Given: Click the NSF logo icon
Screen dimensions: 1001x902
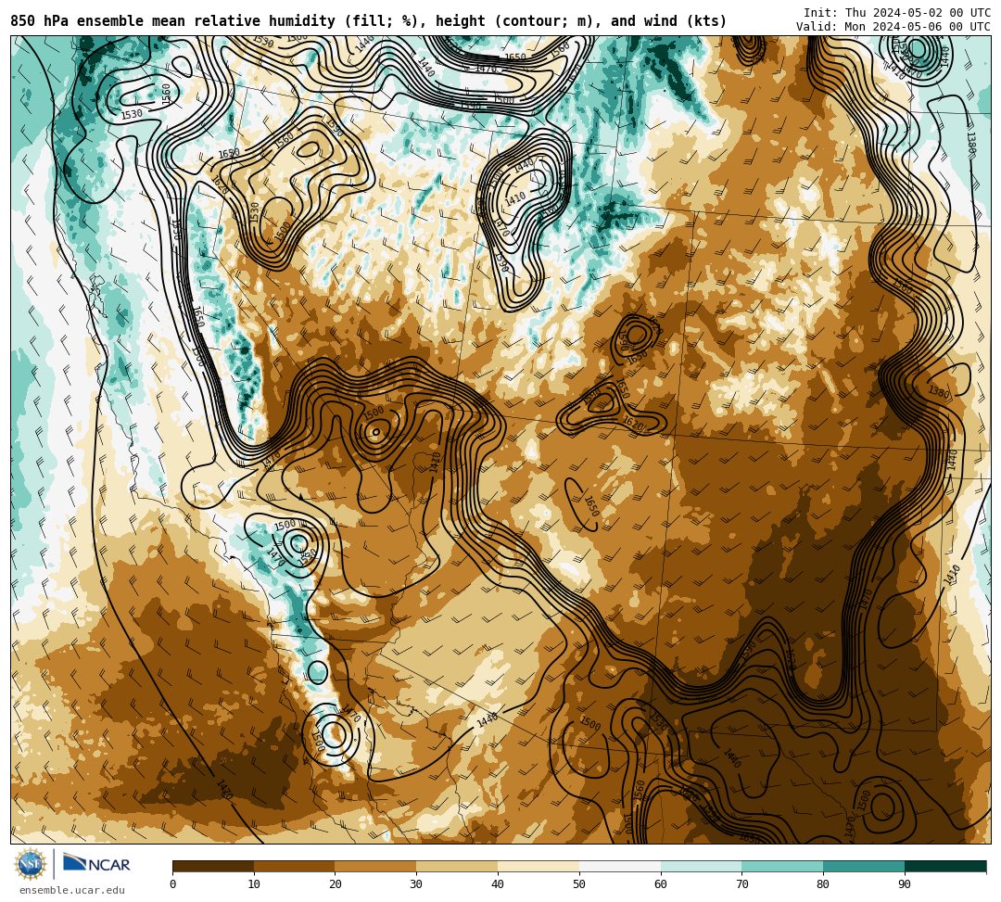Looking at the screenshot, I should [30, 864].
